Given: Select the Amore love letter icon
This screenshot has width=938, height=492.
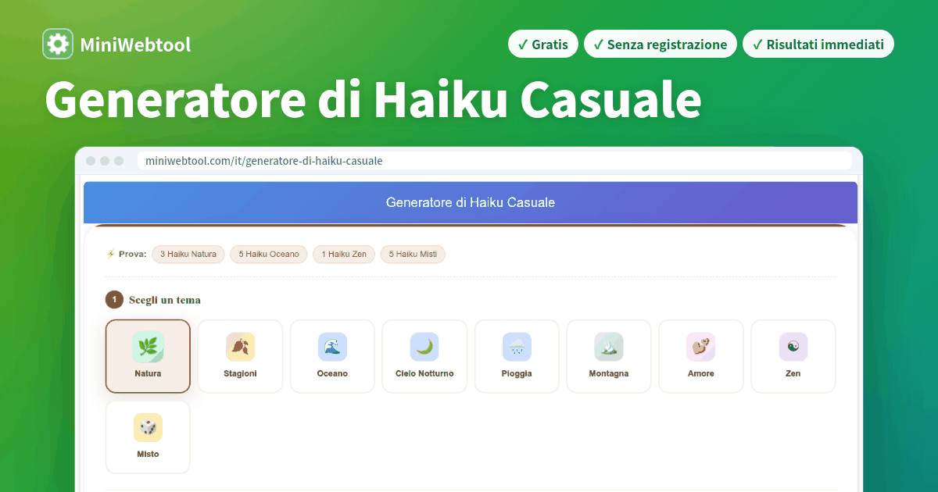Looking at the screenshot, I should pyautogui.click(x=701, y=347).
